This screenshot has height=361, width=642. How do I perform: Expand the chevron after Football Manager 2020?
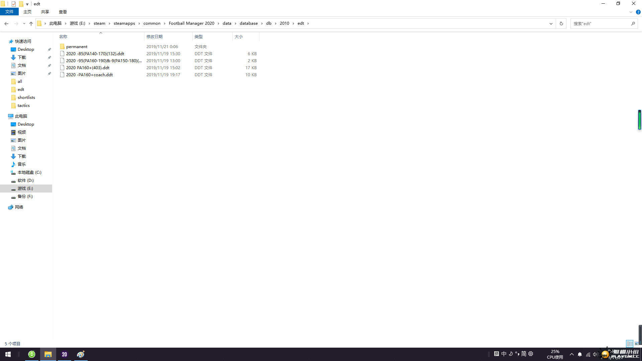[x=219, y=23]
